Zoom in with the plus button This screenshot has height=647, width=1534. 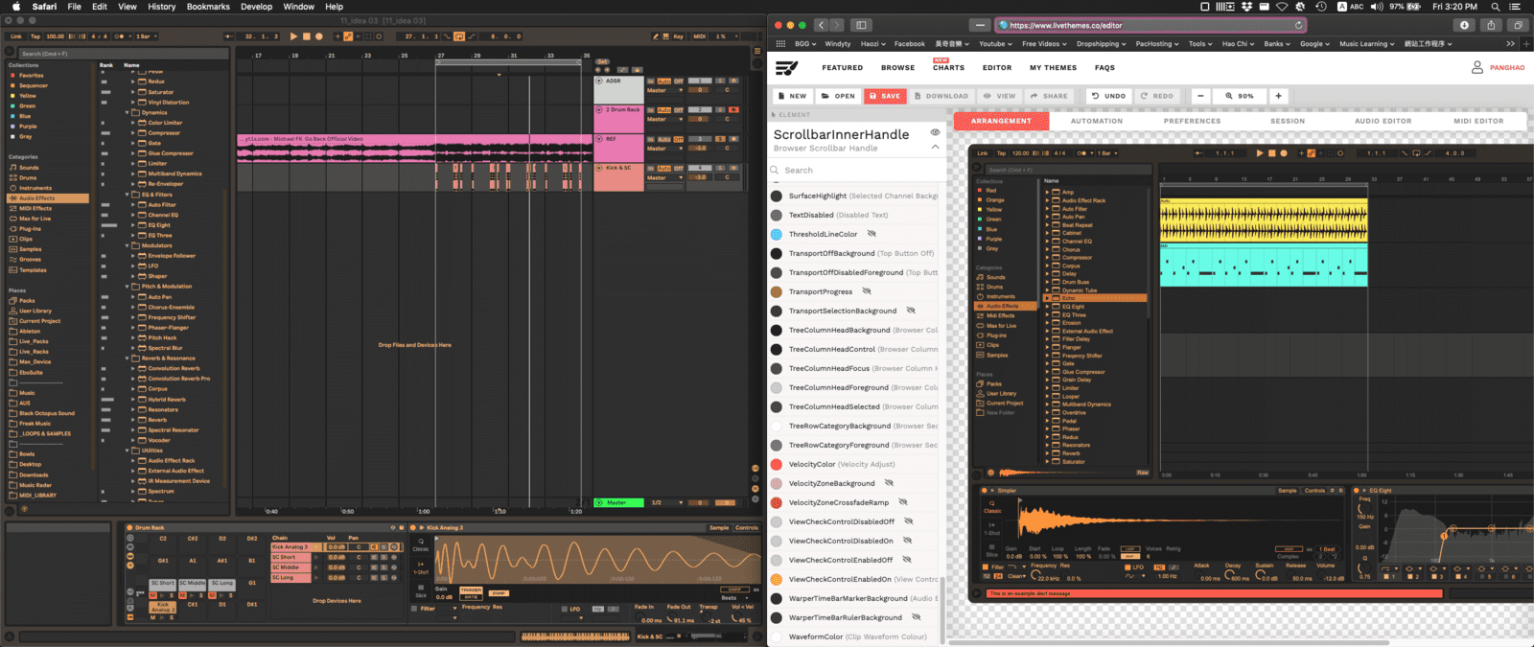point(1278,96)
